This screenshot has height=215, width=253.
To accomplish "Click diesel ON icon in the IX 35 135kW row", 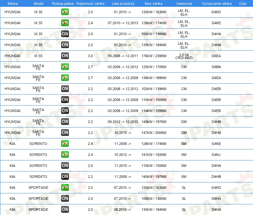I will pos(65,45).
